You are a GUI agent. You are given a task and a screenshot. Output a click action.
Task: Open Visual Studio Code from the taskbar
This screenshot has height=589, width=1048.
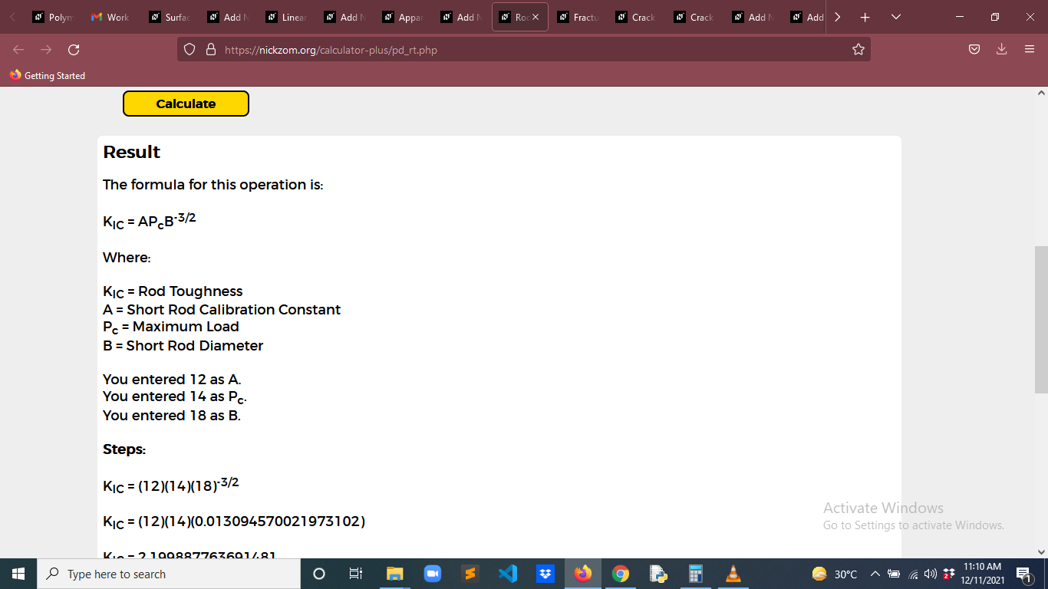pos(508,574)
